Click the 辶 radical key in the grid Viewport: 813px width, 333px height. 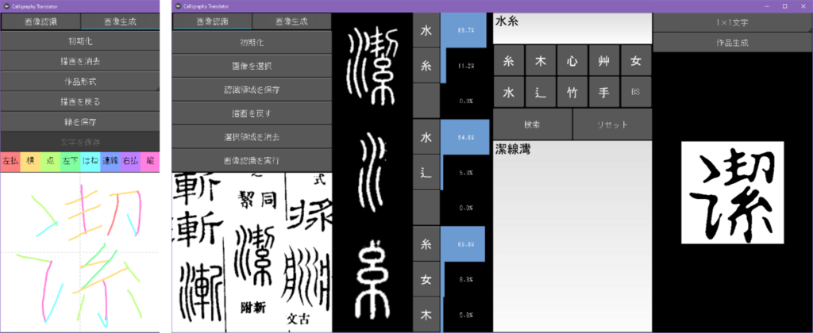(541, 92)
